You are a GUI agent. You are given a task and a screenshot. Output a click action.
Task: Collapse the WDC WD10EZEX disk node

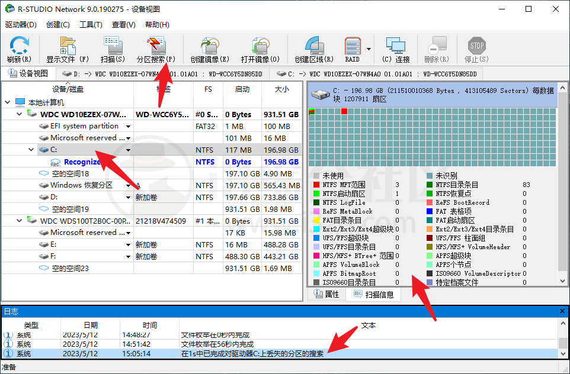tap(20, 114)
